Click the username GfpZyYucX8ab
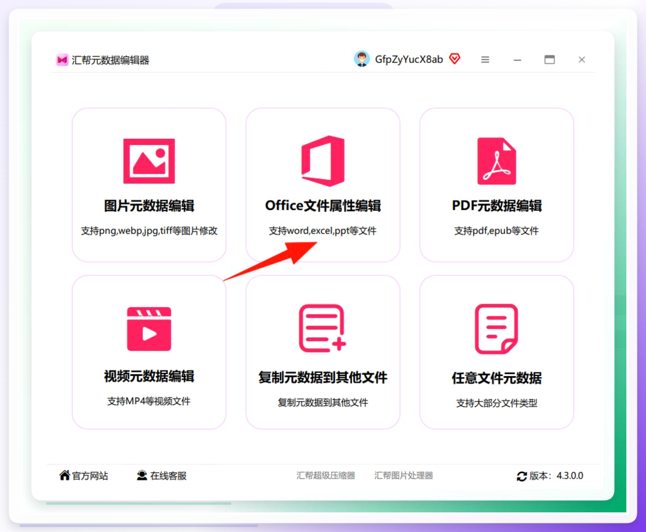 point(409,60)
